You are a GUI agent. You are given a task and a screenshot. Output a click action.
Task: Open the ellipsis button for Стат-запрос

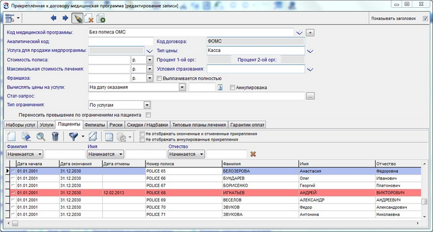[x=310, y=96]
